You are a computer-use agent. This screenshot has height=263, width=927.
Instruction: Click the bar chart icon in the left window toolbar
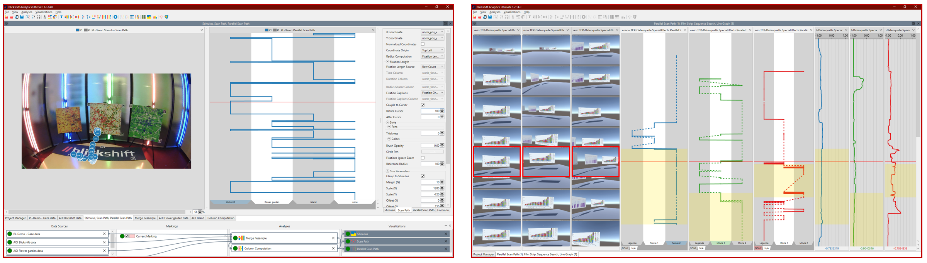155,17
